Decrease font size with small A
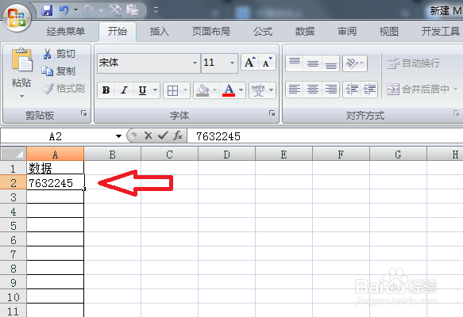463x317 pixels. click(x=267, y=62)
